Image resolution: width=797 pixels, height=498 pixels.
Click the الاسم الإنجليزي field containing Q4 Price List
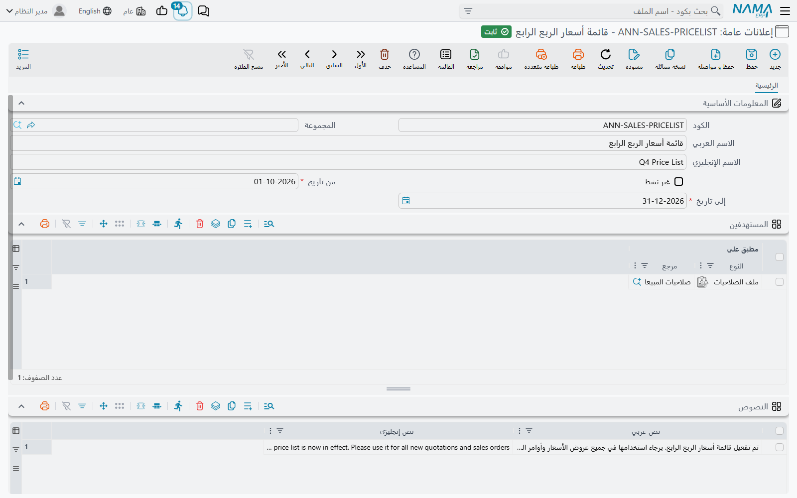348,162
